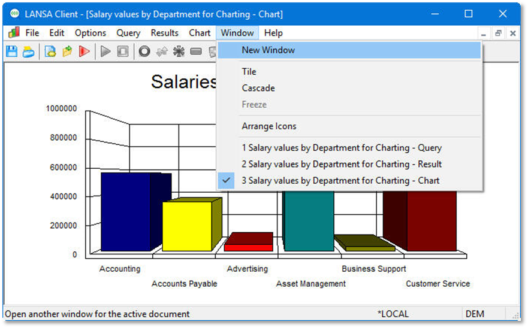Open the Query menu

128,33
